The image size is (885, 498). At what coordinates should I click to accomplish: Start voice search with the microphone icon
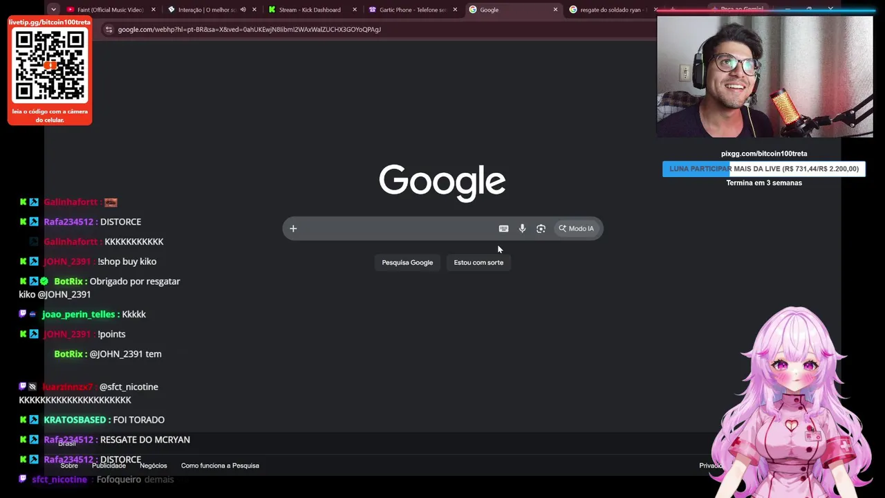[522, 229]
